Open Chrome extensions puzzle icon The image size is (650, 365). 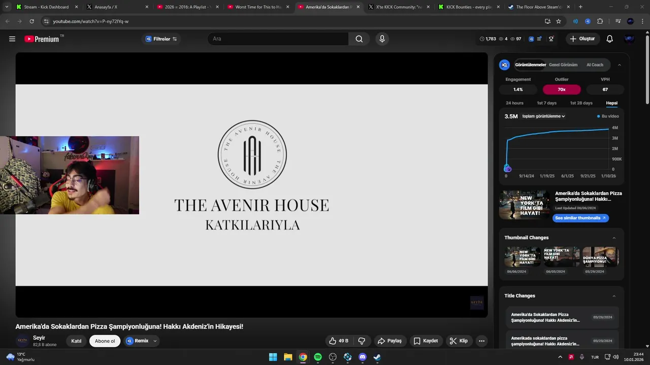[600, 21]
